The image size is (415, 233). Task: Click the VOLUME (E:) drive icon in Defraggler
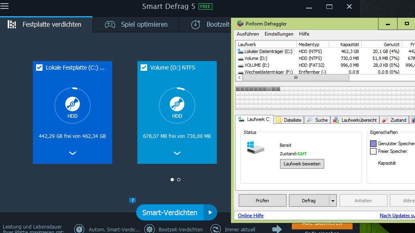coord(240,65)
